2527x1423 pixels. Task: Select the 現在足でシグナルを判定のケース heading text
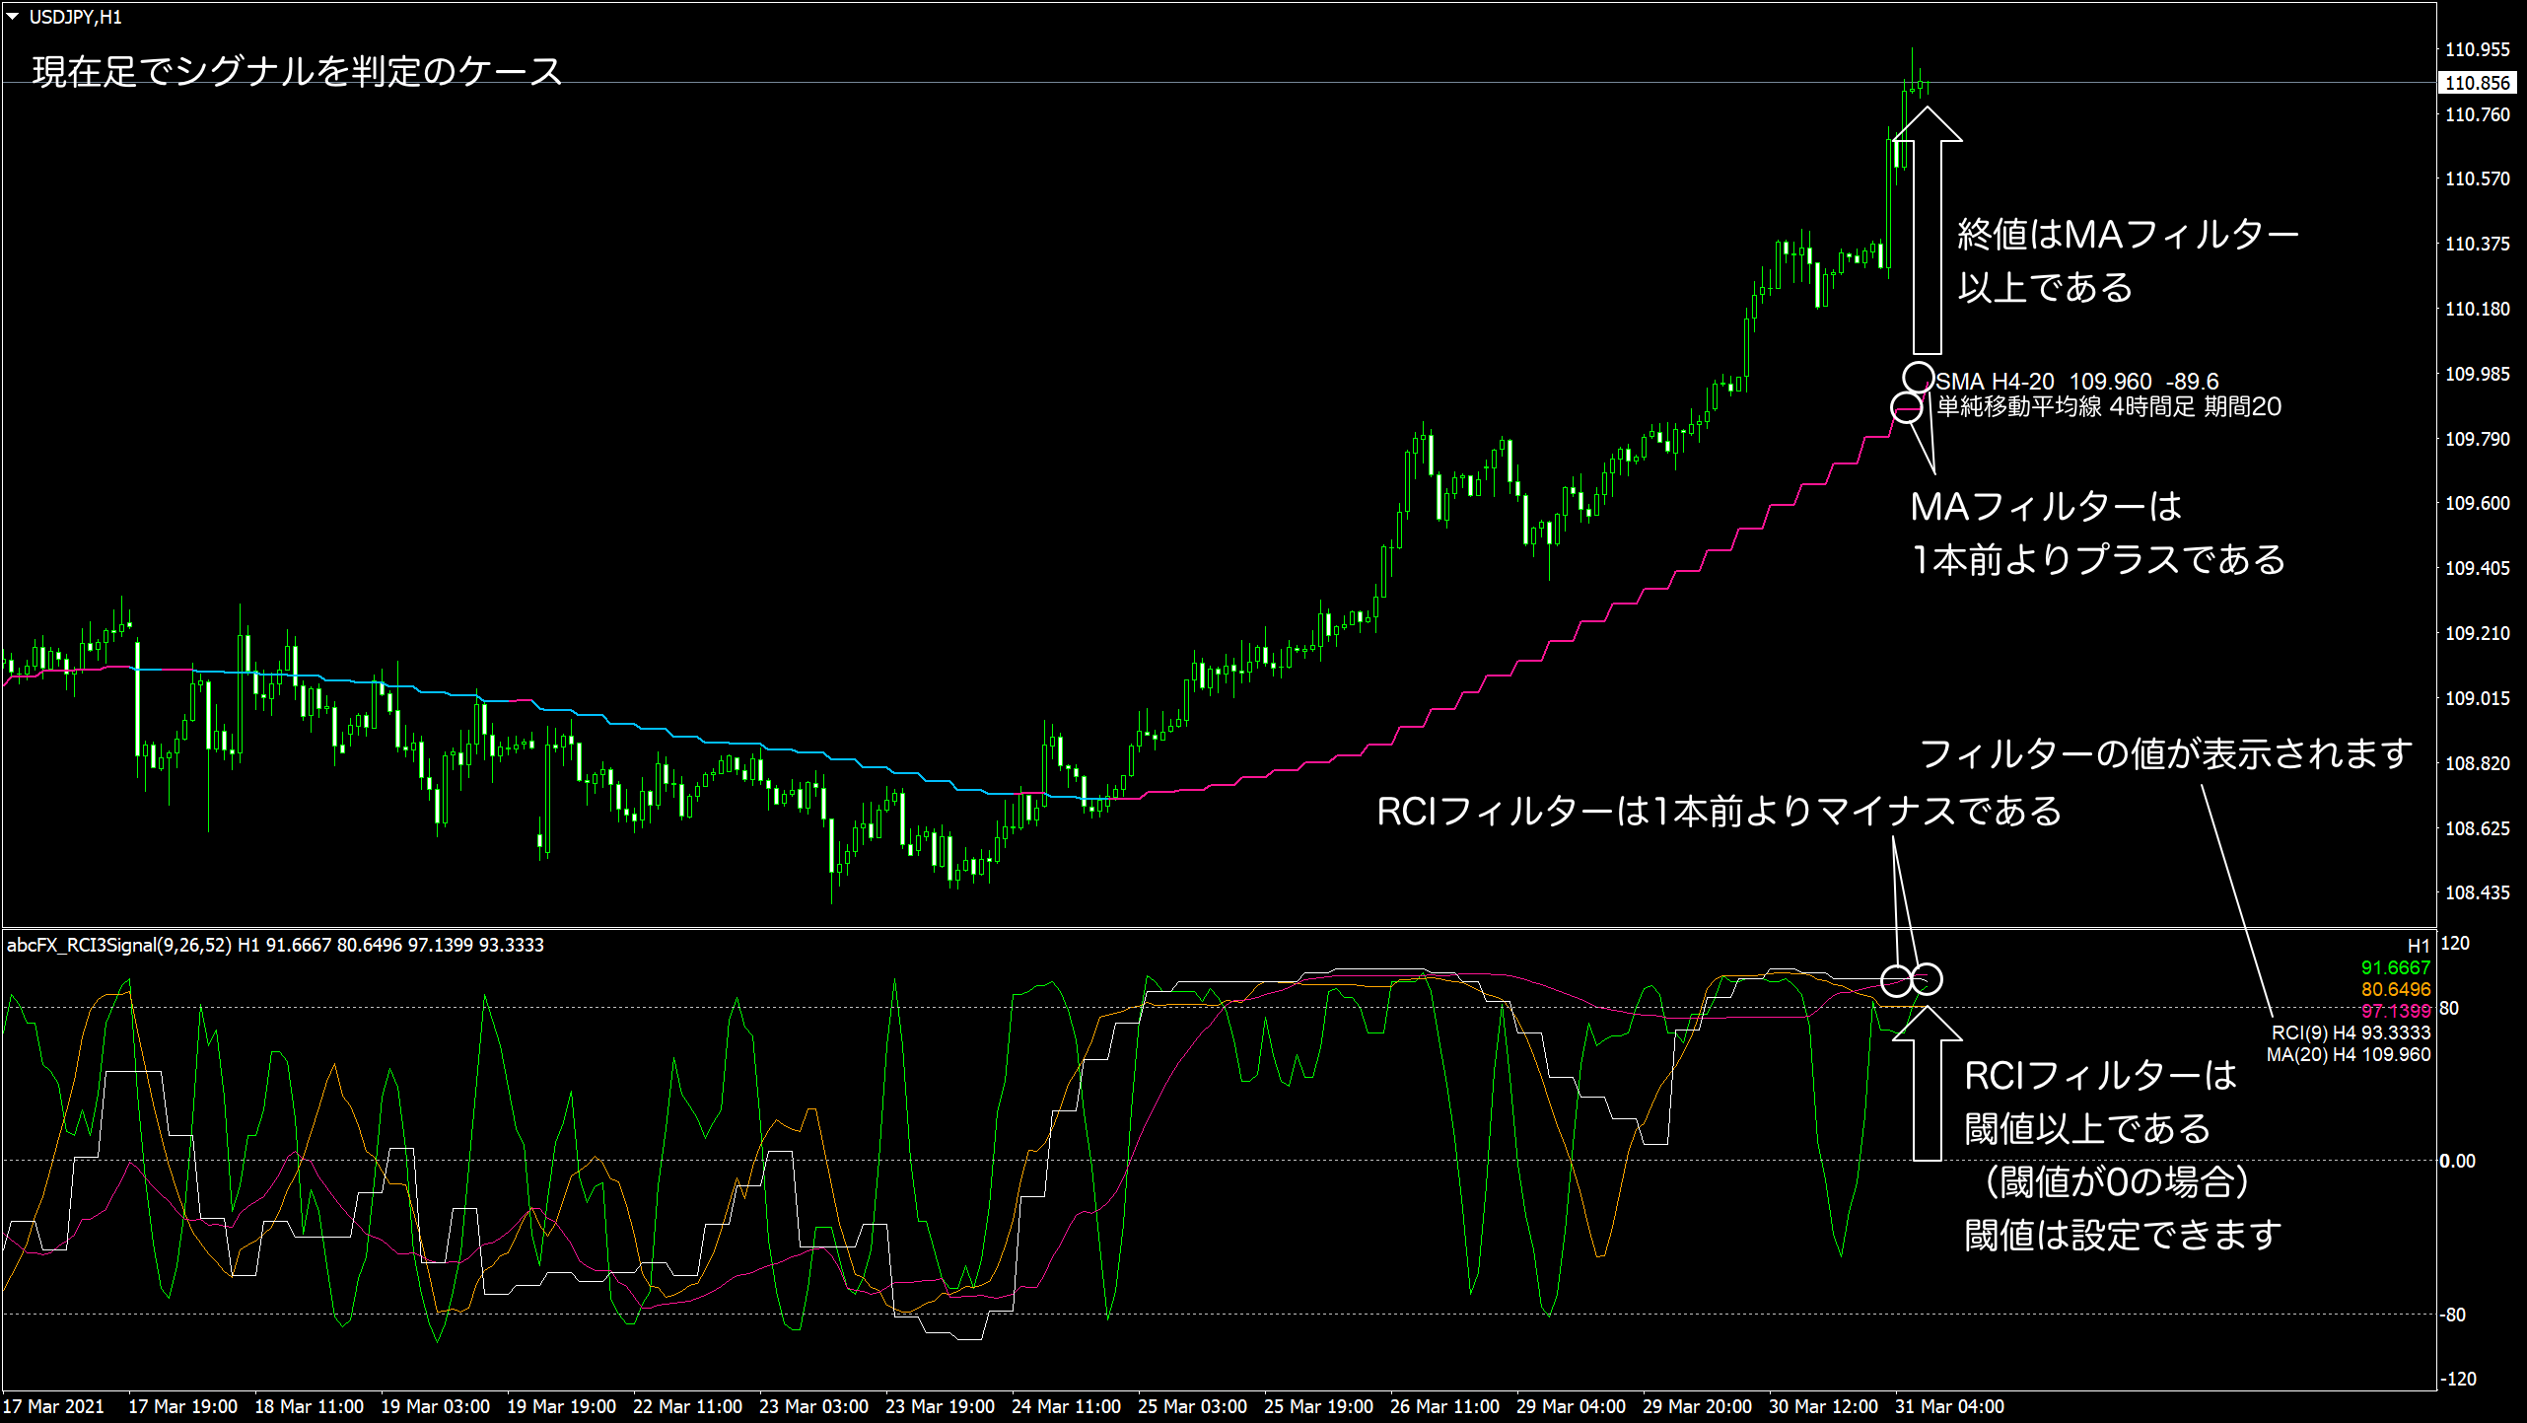[x=297, y=71]
